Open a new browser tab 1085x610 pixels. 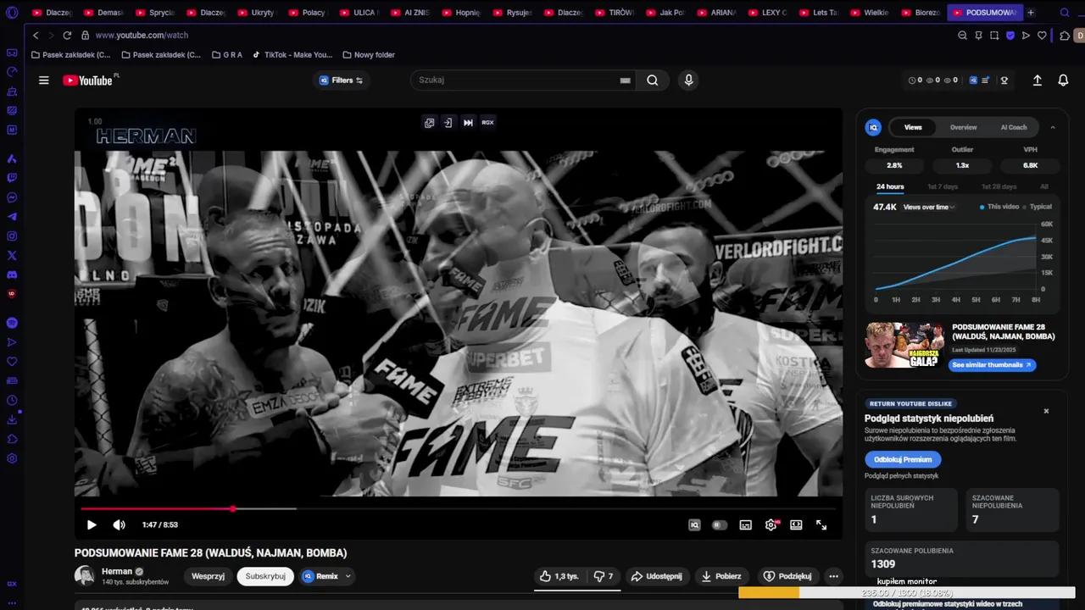pos(1031,13)
